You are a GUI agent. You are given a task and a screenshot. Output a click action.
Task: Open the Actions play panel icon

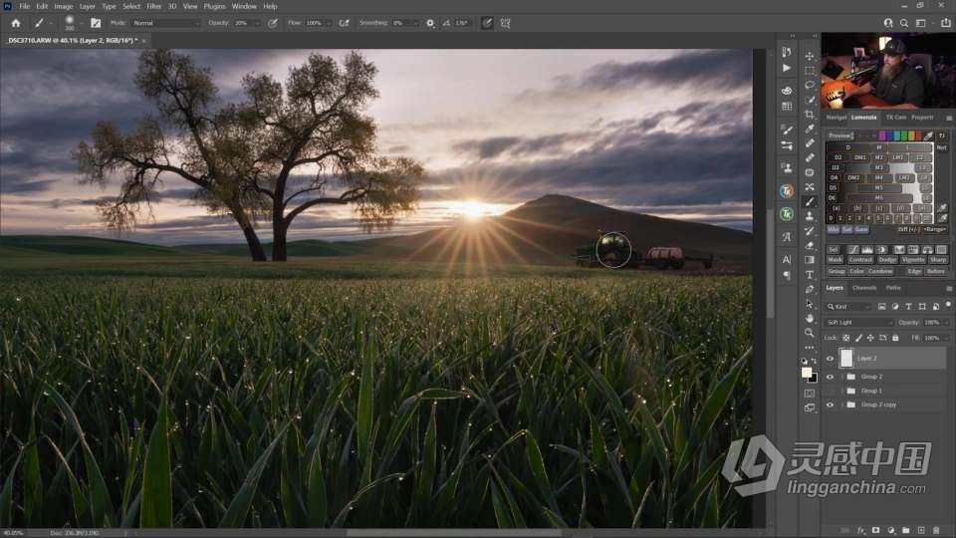[x=787, y=68]
